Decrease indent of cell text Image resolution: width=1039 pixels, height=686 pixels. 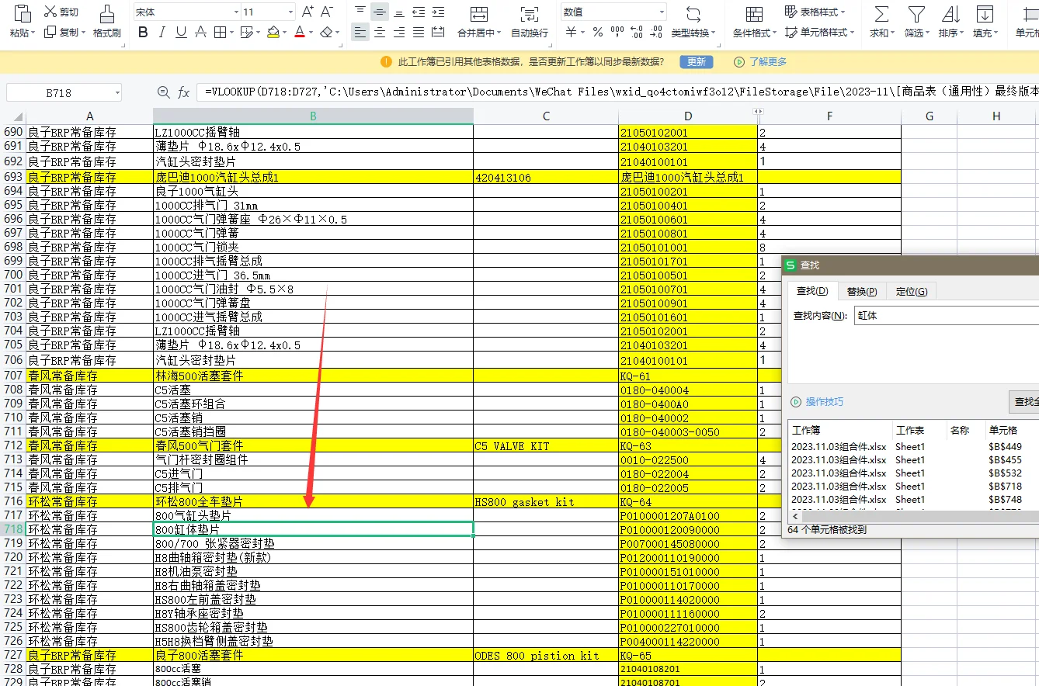point(419,12)
